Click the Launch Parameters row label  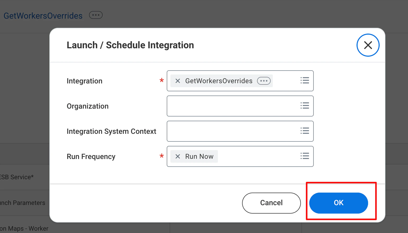pos(23,203)
